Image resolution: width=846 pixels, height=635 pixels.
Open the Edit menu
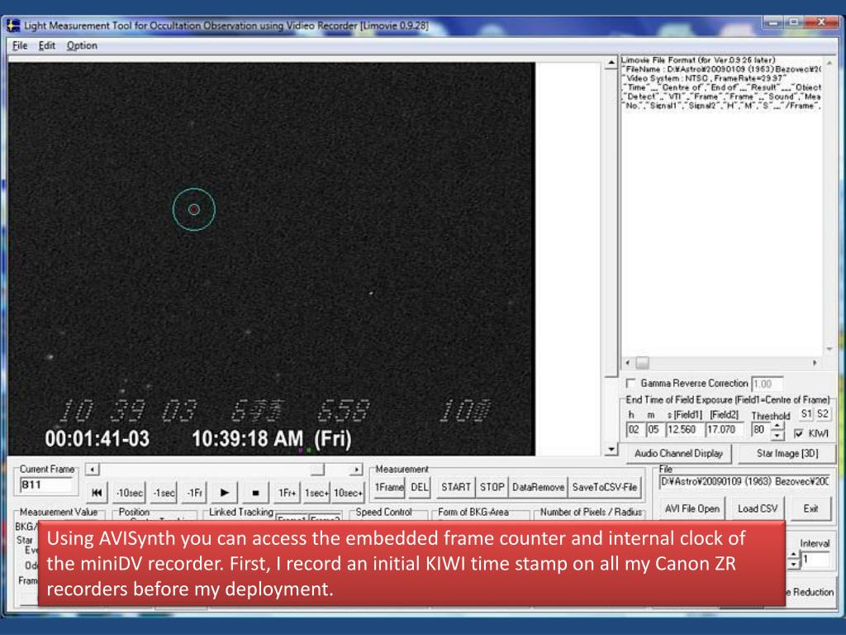click(x=47, y=45)
